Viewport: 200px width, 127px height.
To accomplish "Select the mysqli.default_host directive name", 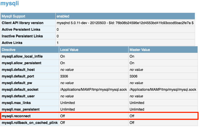I will click(18, 70).
